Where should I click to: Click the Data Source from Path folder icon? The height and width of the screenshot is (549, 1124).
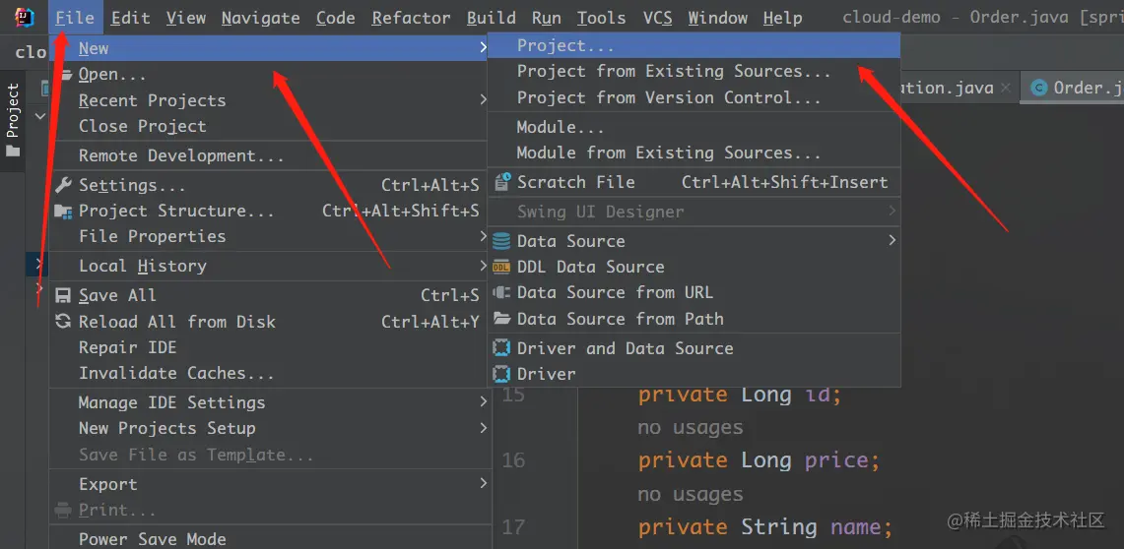[x=501, y=319]
